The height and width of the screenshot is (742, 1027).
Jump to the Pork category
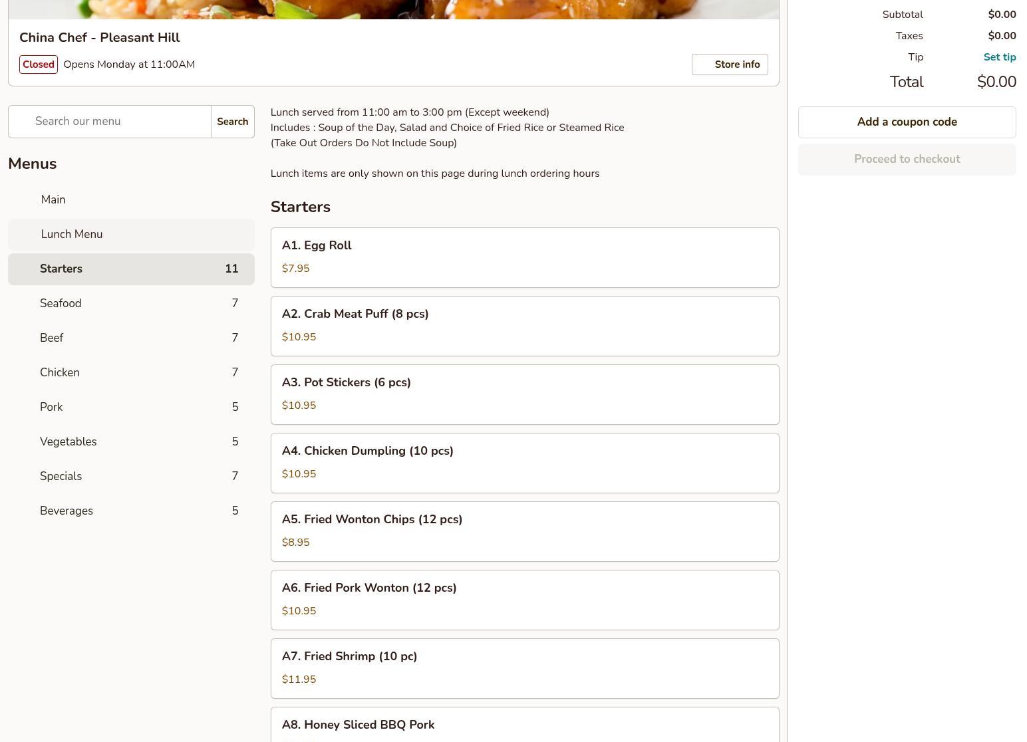[x=130, y=408]
